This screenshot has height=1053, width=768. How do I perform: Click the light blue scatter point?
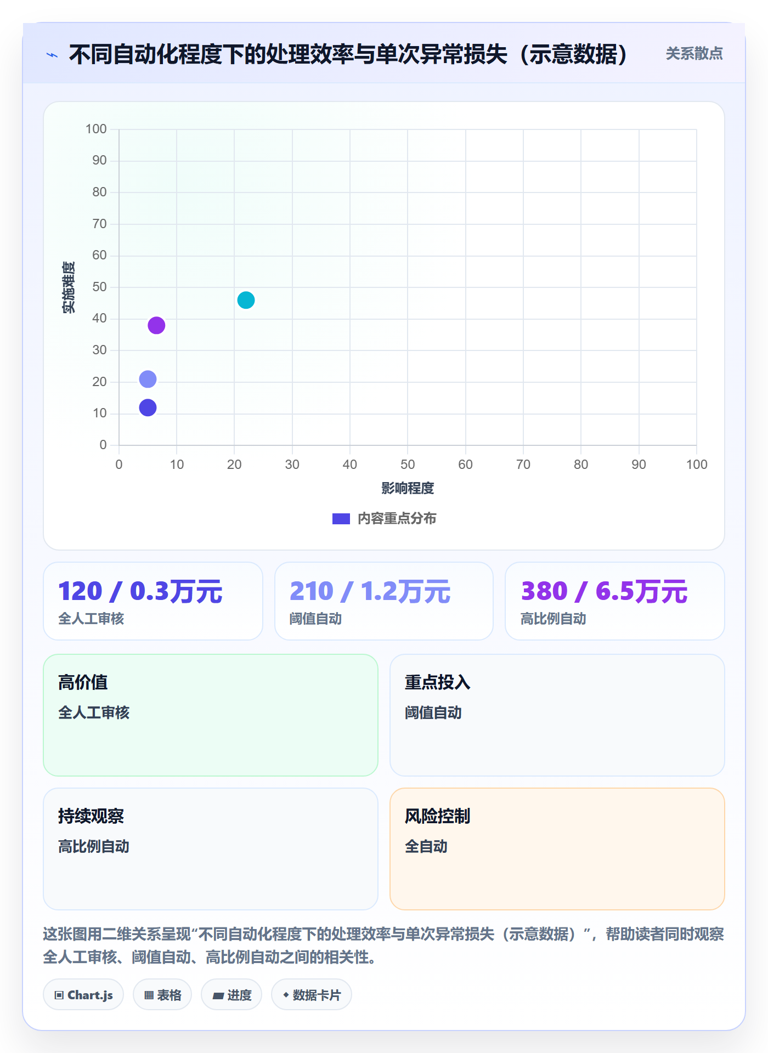[148, 379]
